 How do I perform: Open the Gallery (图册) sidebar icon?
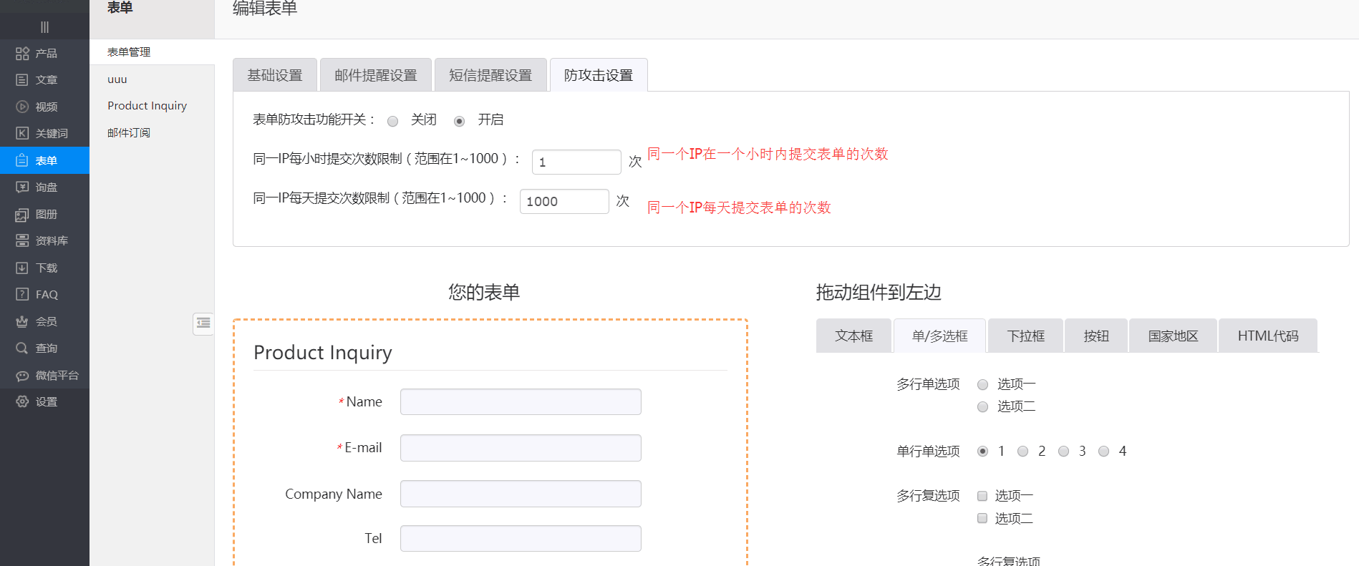click(x=22, y=215)
